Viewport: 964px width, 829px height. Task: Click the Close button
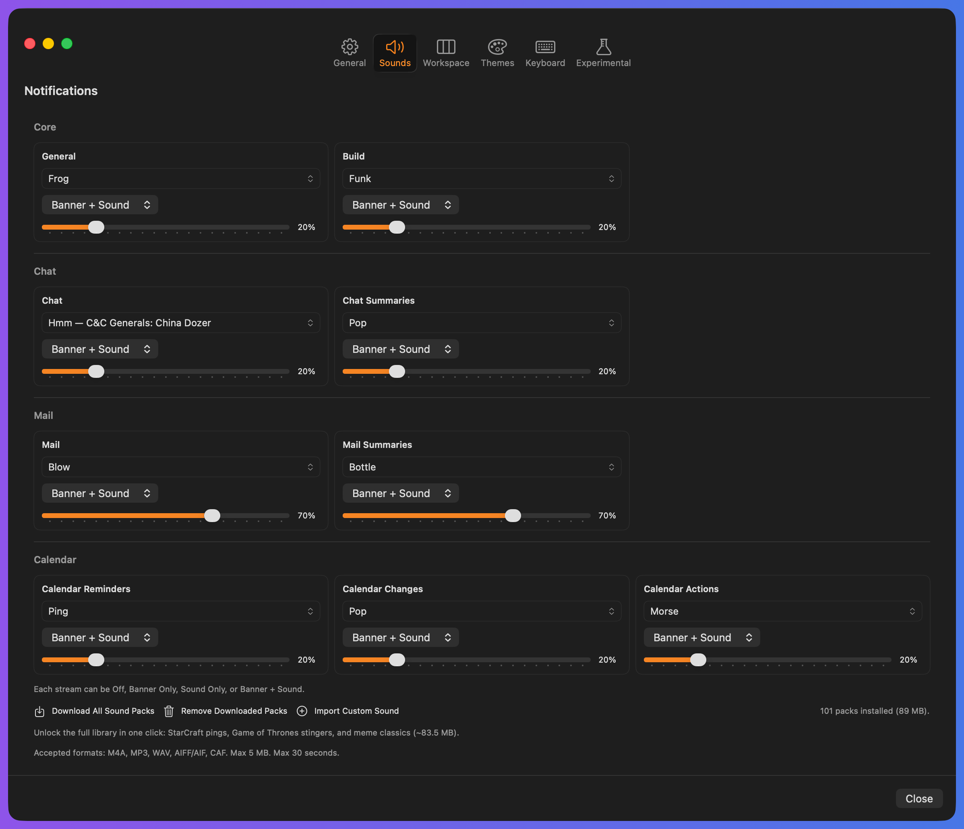(918, 799)
